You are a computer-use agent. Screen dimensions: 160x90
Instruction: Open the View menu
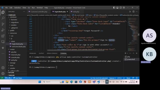click(x=24, y=8)
